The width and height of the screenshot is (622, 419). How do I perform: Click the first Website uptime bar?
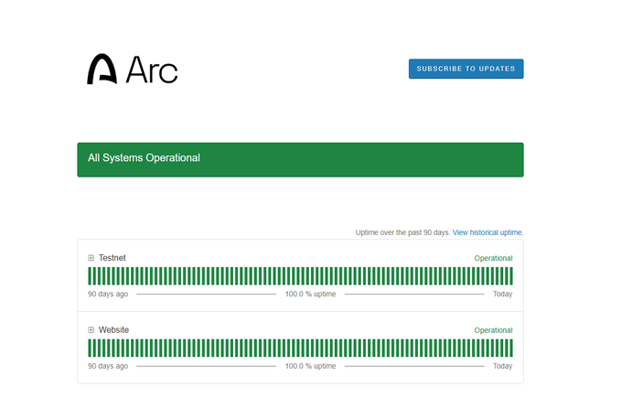tap(90, 348)
